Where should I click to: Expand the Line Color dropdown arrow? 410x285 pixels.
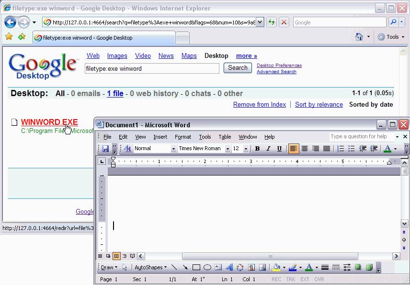300,267
